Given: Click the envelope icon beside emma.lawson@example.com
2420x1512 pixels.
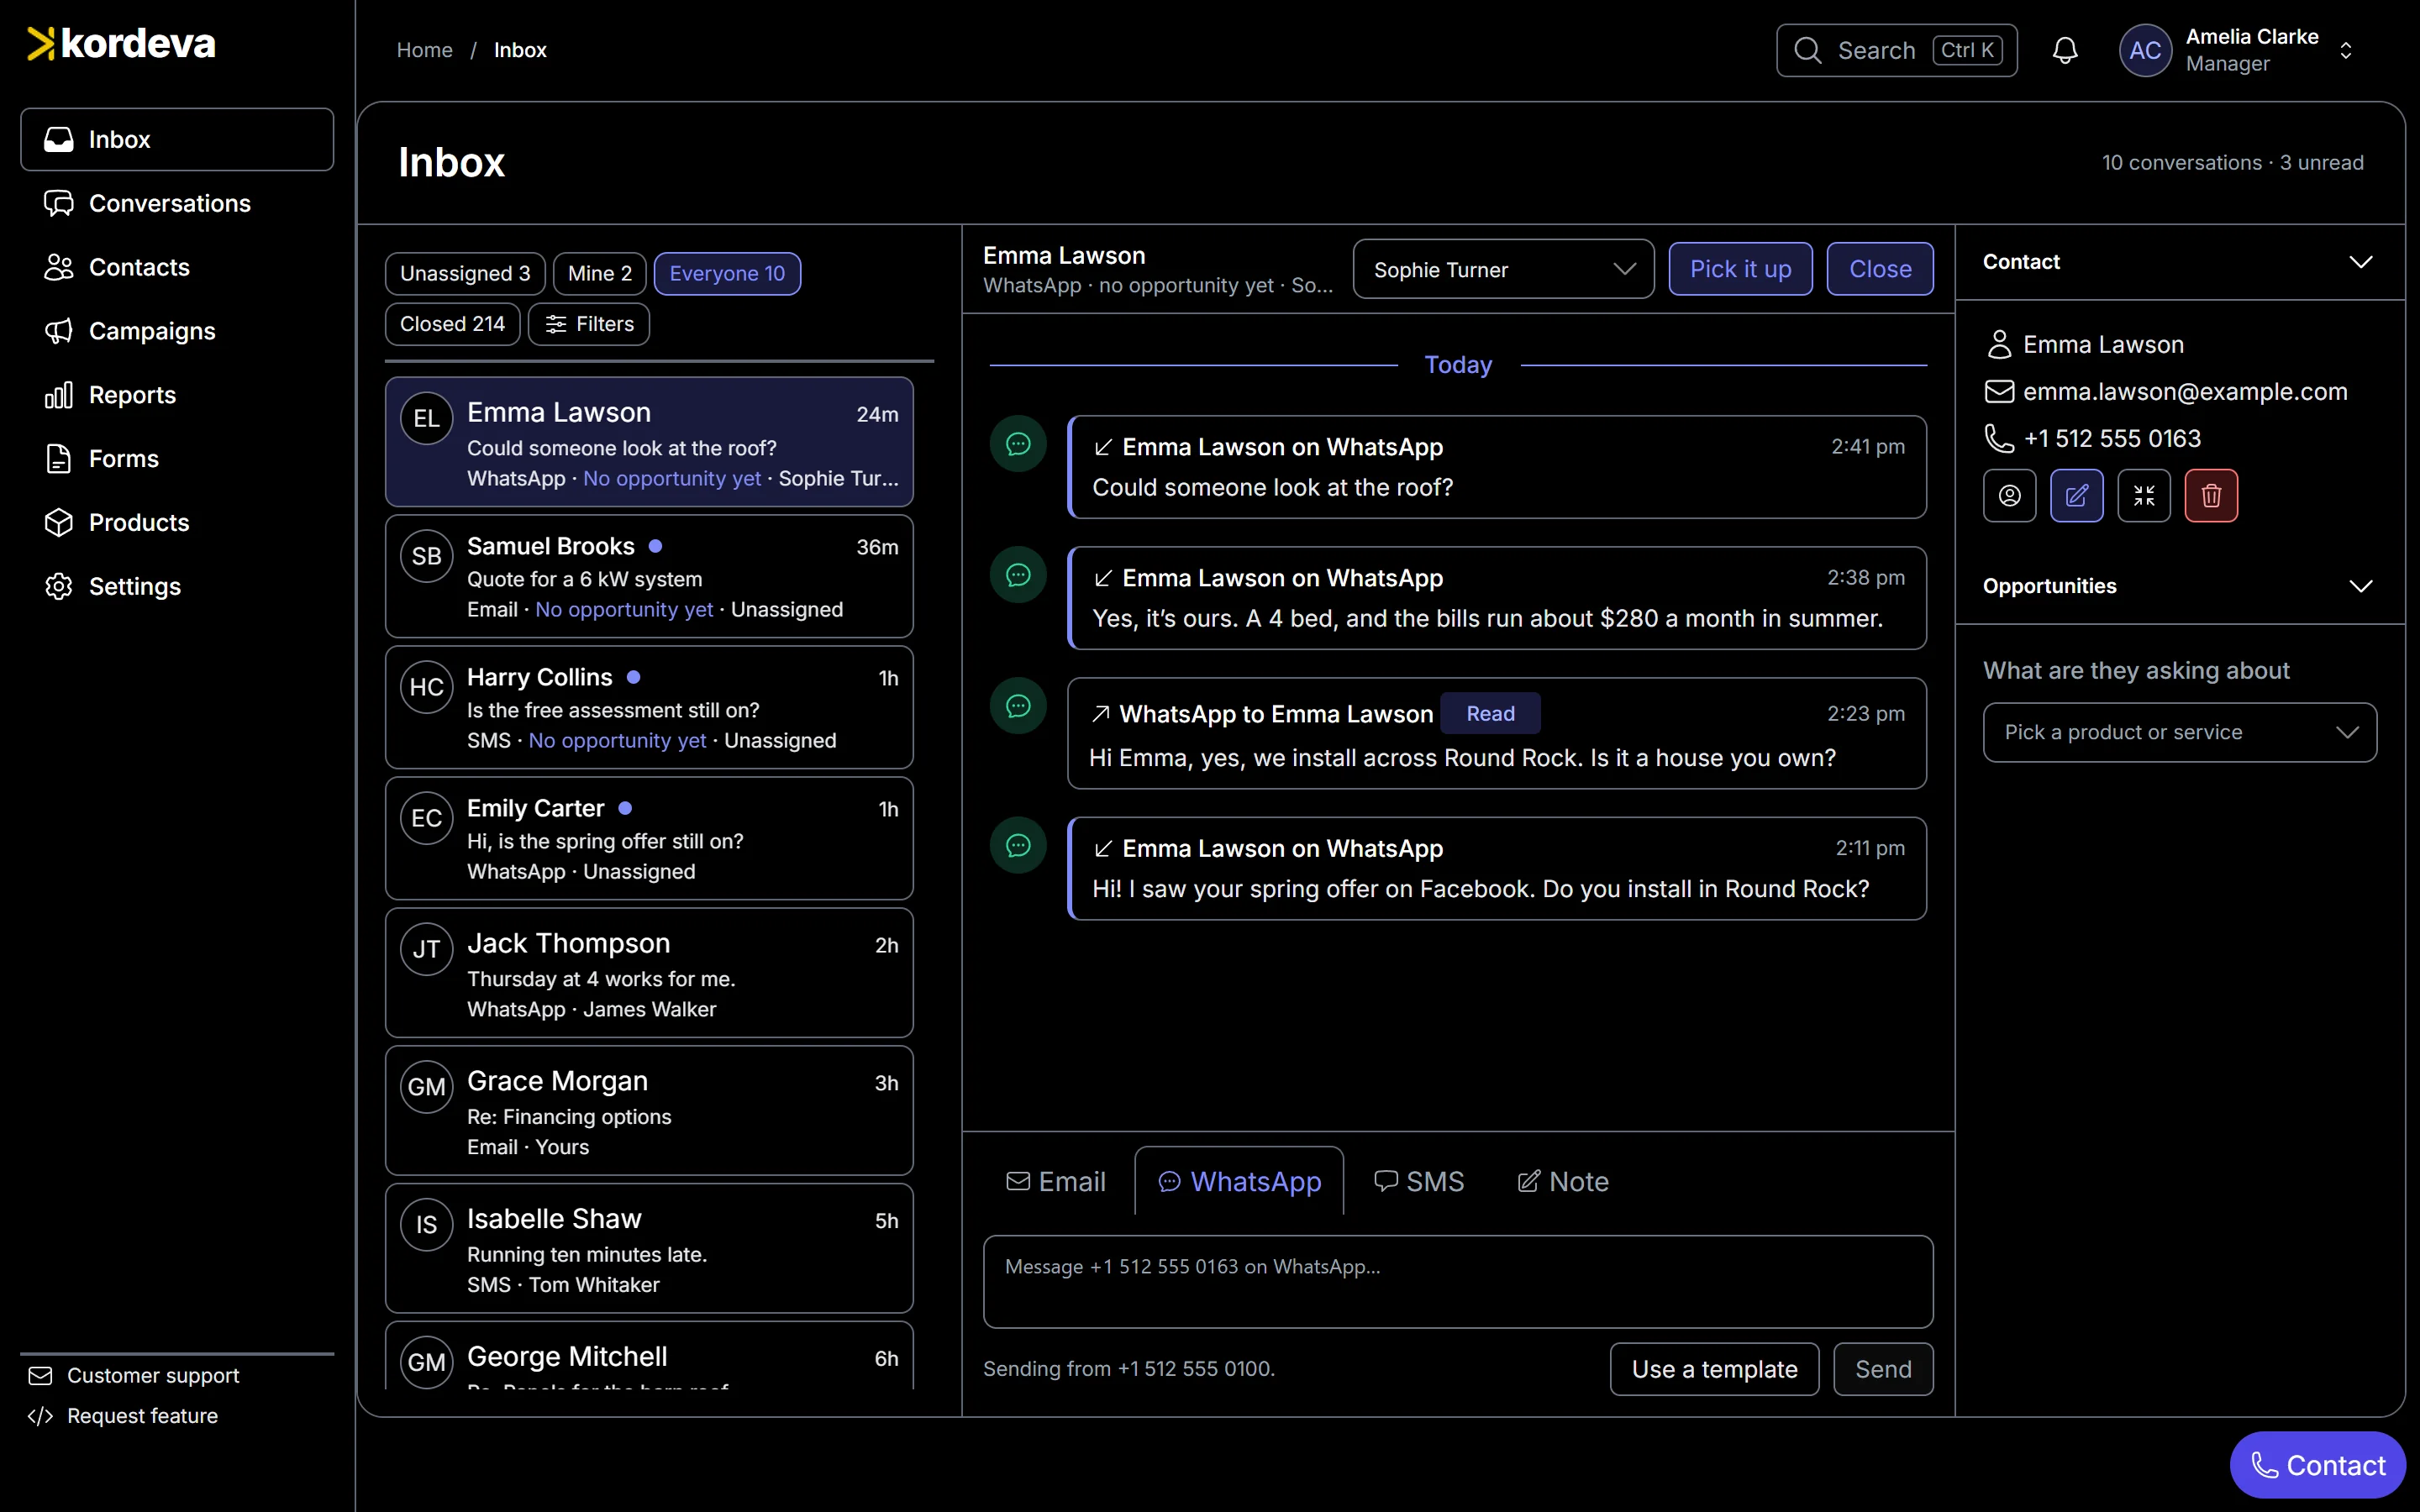Looking at the screenshot, I should coord(1999,391).
